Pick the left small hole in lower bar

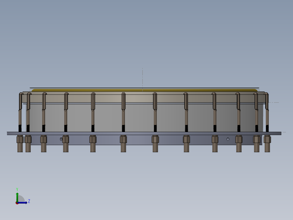click(x=61, y=139)
